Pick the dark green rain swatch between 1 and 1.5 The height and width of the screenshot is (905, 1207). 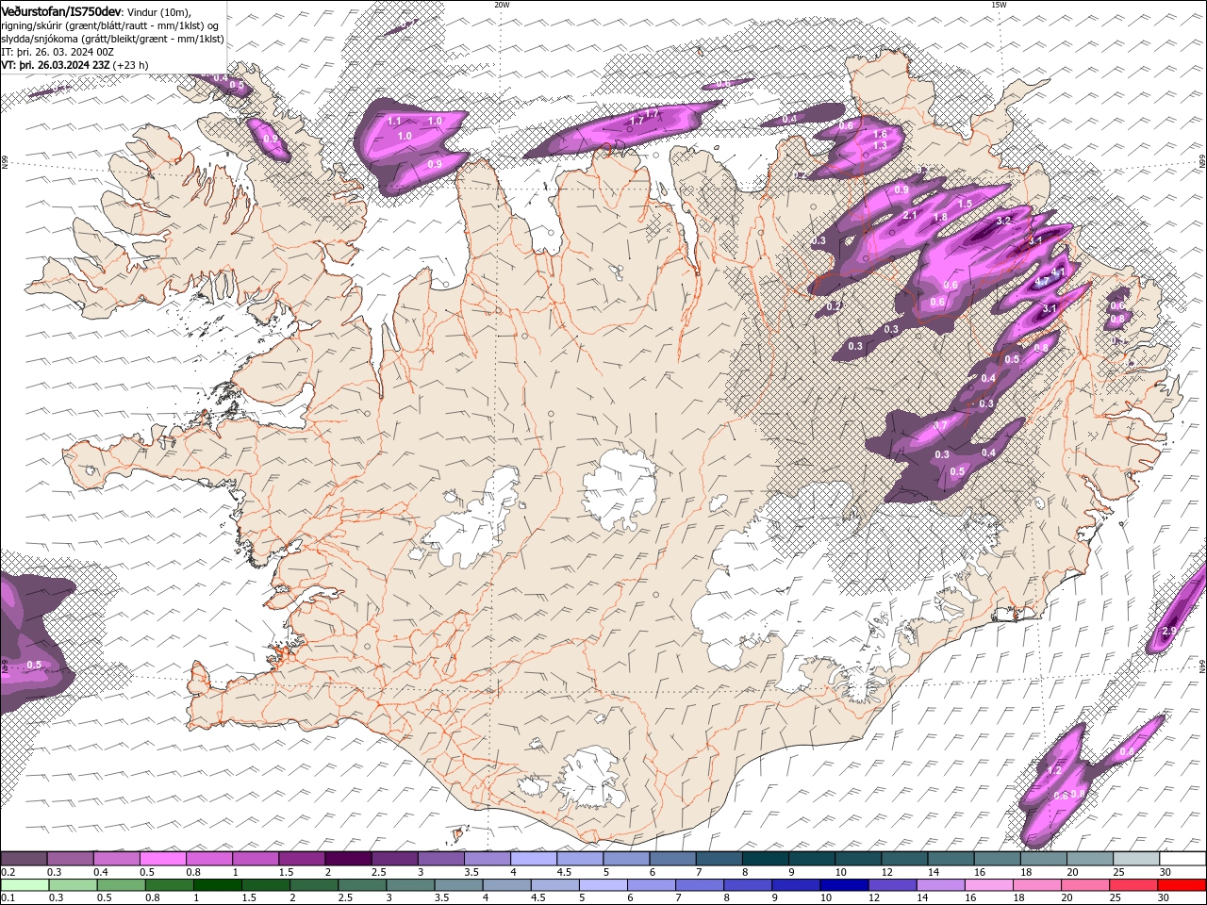(x=216, y=884)
